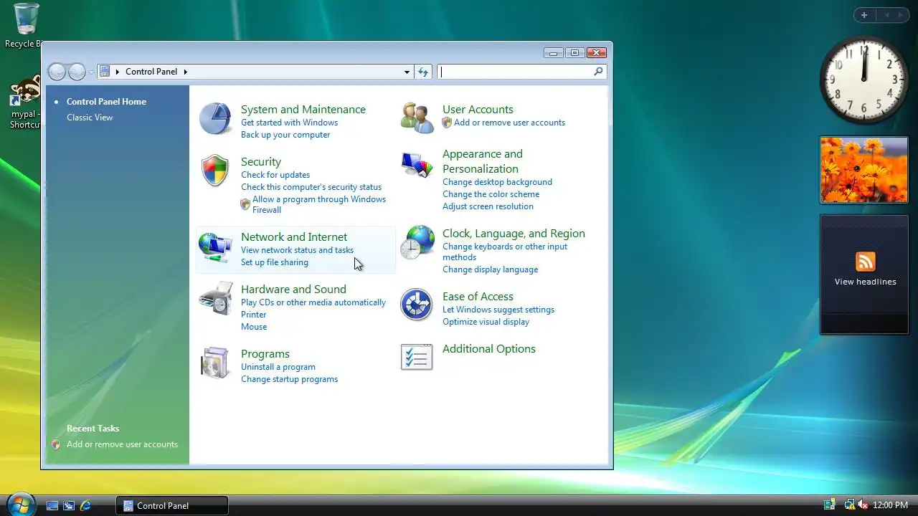The height and width of the screenshot is (516, 918).
Task: Open the Programs box and disc icon
Action: (x=215, y=363)
